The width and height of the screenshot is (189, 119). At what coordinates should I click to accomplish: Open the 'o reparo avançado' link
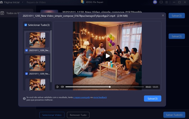click(x=82, y=97)
